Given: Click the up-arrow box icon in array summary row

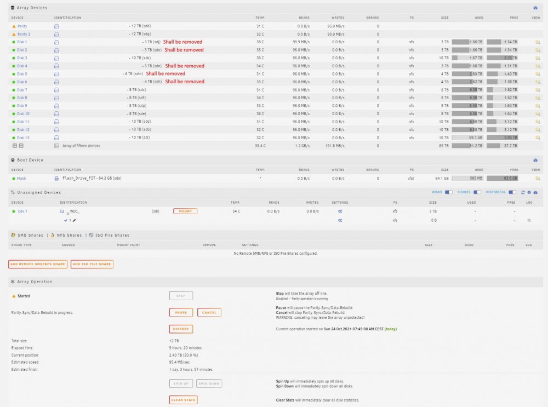Looking at the screenshot, I should point(21,146).
